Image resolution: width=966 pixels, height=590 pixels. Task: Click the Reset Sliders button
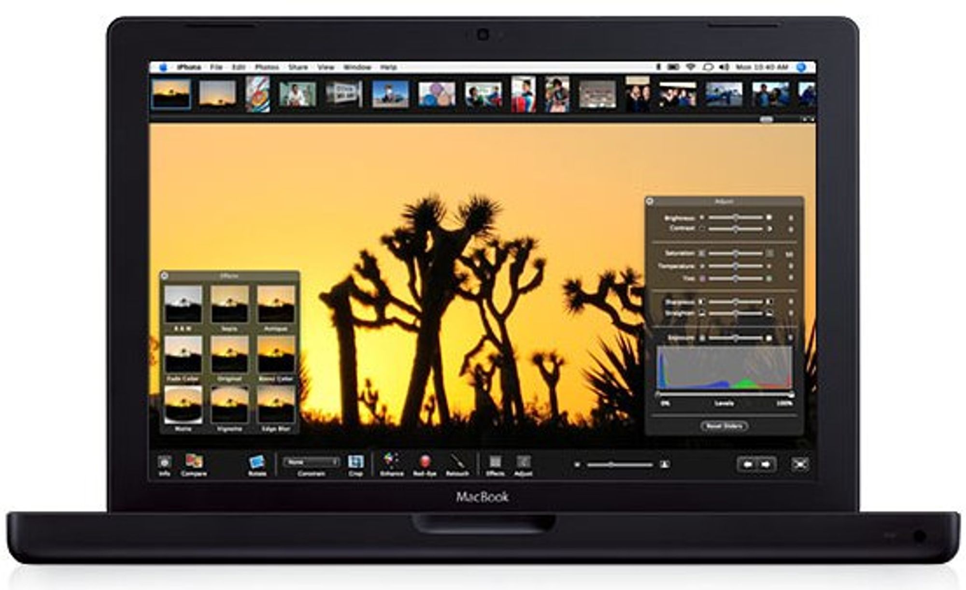point(724,426)
